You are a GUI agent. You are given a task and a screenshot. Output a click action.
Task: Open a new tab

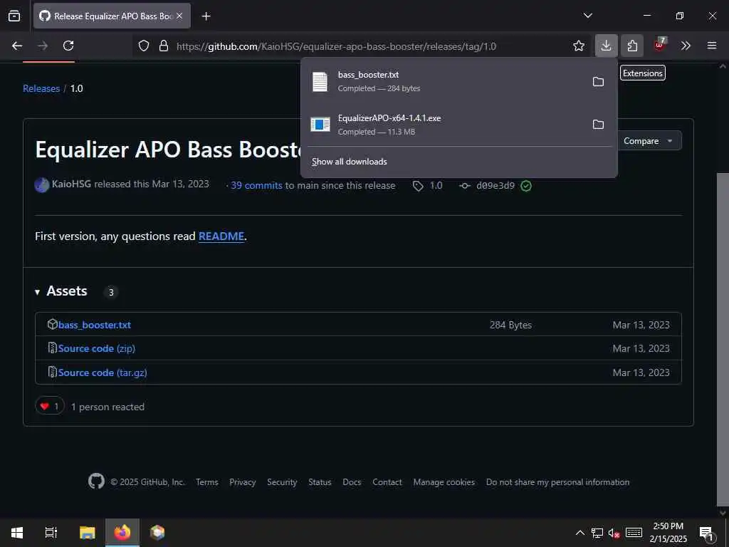coord(206,16)
